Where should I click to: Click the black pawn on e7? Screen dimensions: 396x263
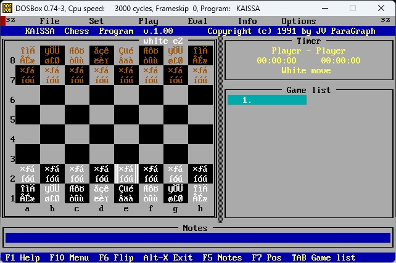pos(126,75)
